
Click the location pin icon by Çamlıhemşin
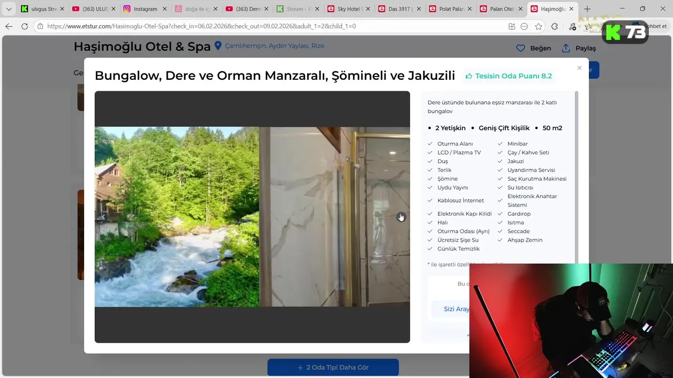pyautogui.click(x=218, y=46)
